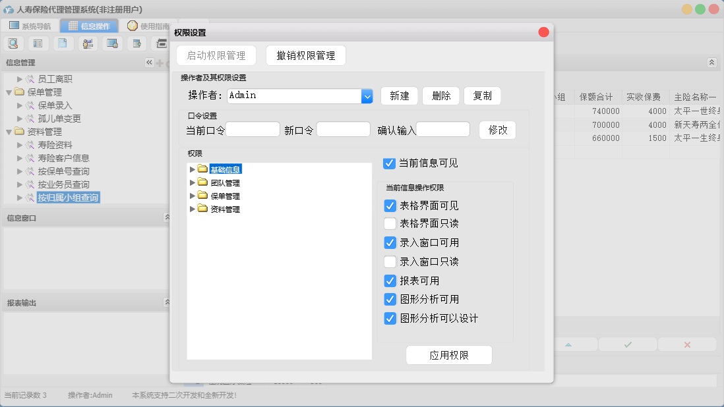Click the person with screen toolbar icon
Viewport: 724px width, 407px height.
(x=88, y=43)
